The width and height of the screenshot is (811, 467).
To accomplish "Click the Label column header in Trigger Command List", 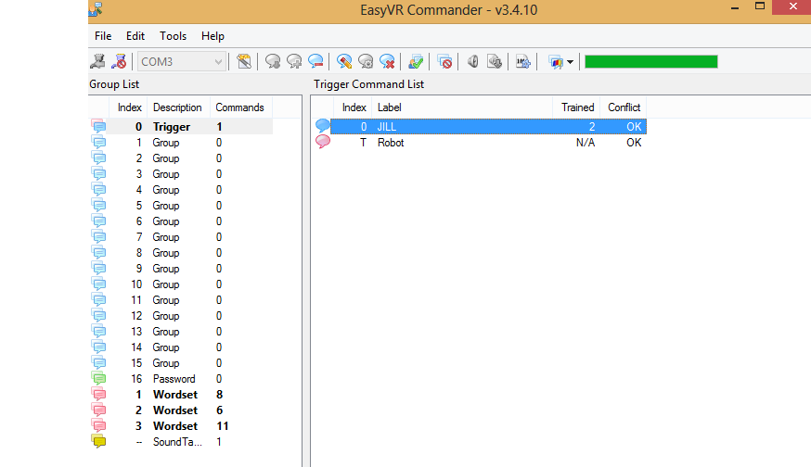I will point(462,107).
